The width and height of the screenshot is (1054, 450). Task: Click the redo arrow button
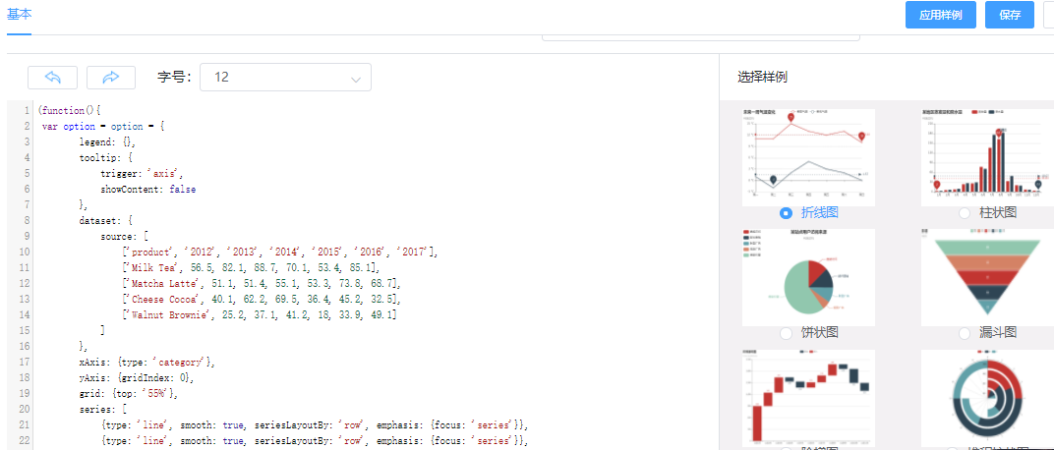[x=111, y=78]
